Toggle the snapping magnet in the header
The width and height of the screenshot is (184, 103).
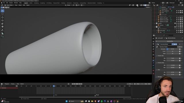[x=77, y=5]
